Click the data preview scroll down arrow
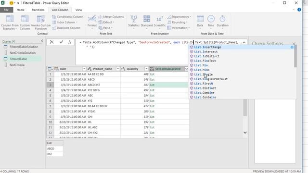The image size is (308, 173). point(245,133)
